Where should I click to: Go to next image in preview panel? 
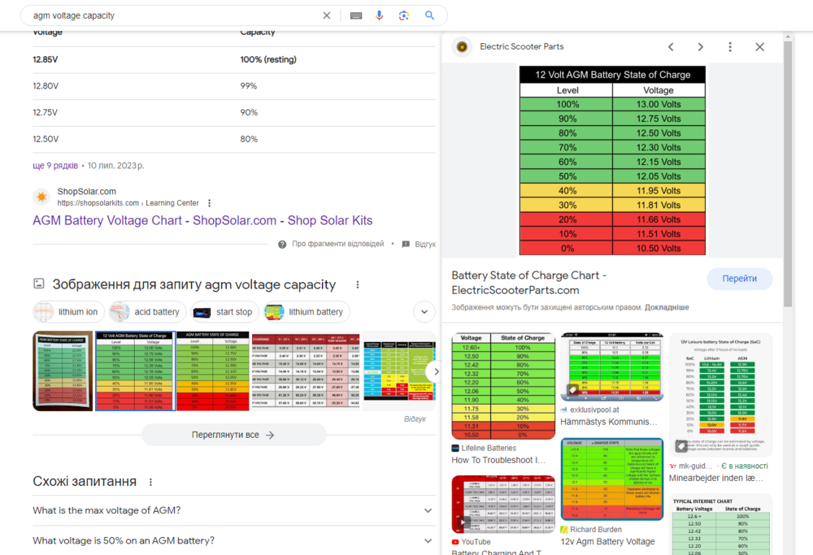pos(700,47)
